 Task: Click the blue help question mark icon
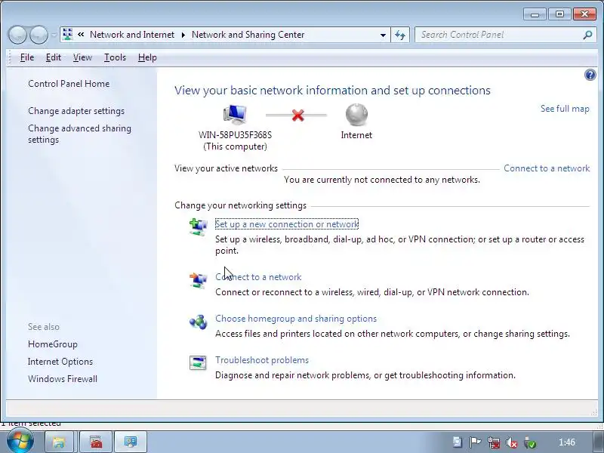coord(590,75)
